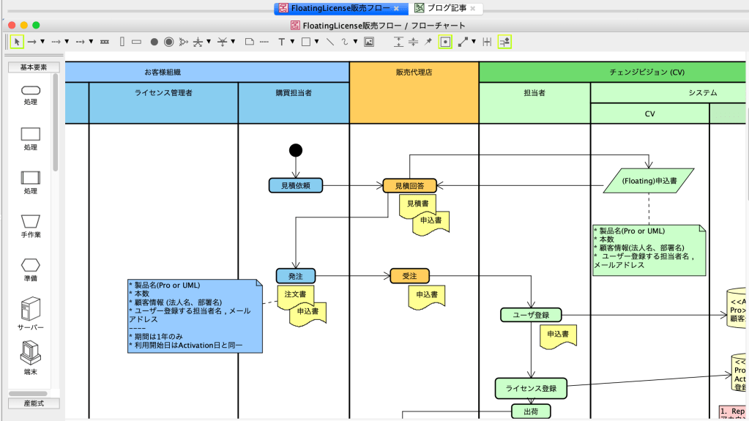Select the Text (T) tool
The height and width of the screenshot is (421, 749).
[x=281, y=42]
